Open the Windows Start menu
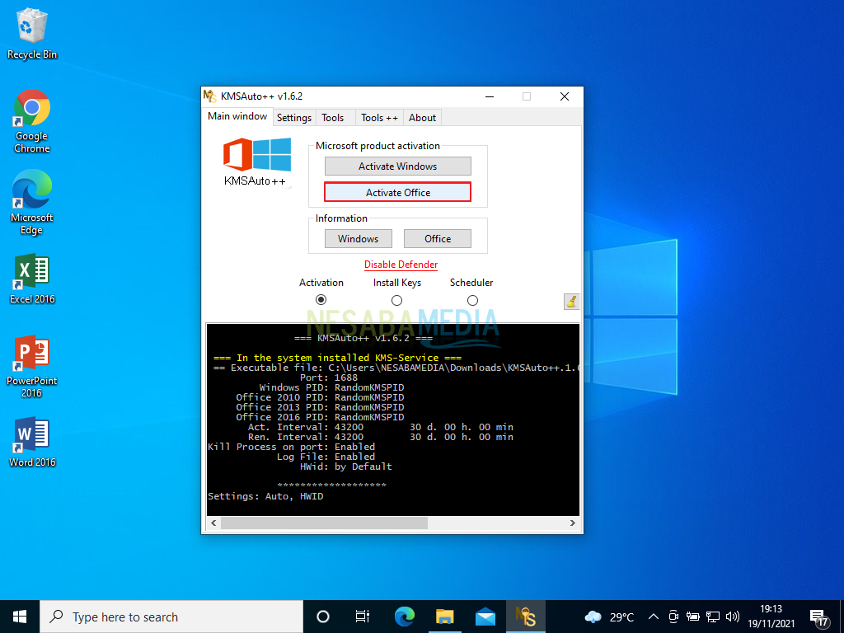844x633 pixels. (20, 617)
